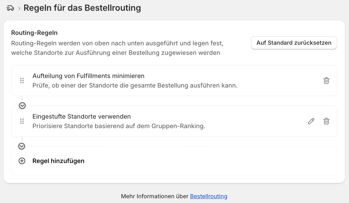Click the chevron circle above "Regel hinzufügen"
Viewport: 349px width, 203px height.
(22, 146)
